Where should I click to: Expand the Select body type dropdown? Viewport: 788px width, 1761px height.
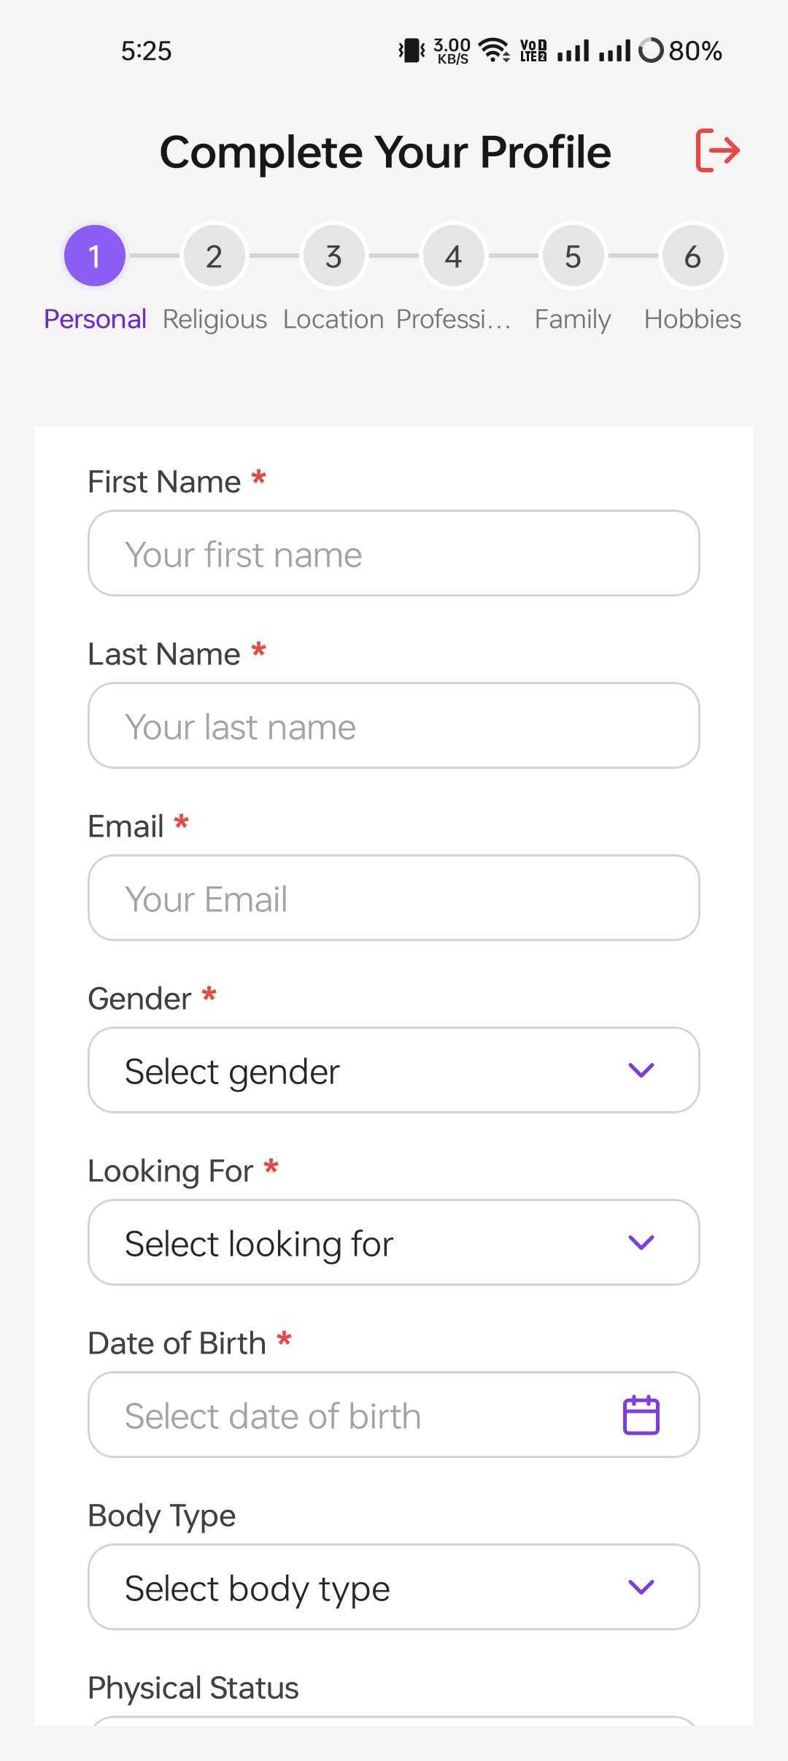point(394,1587)
